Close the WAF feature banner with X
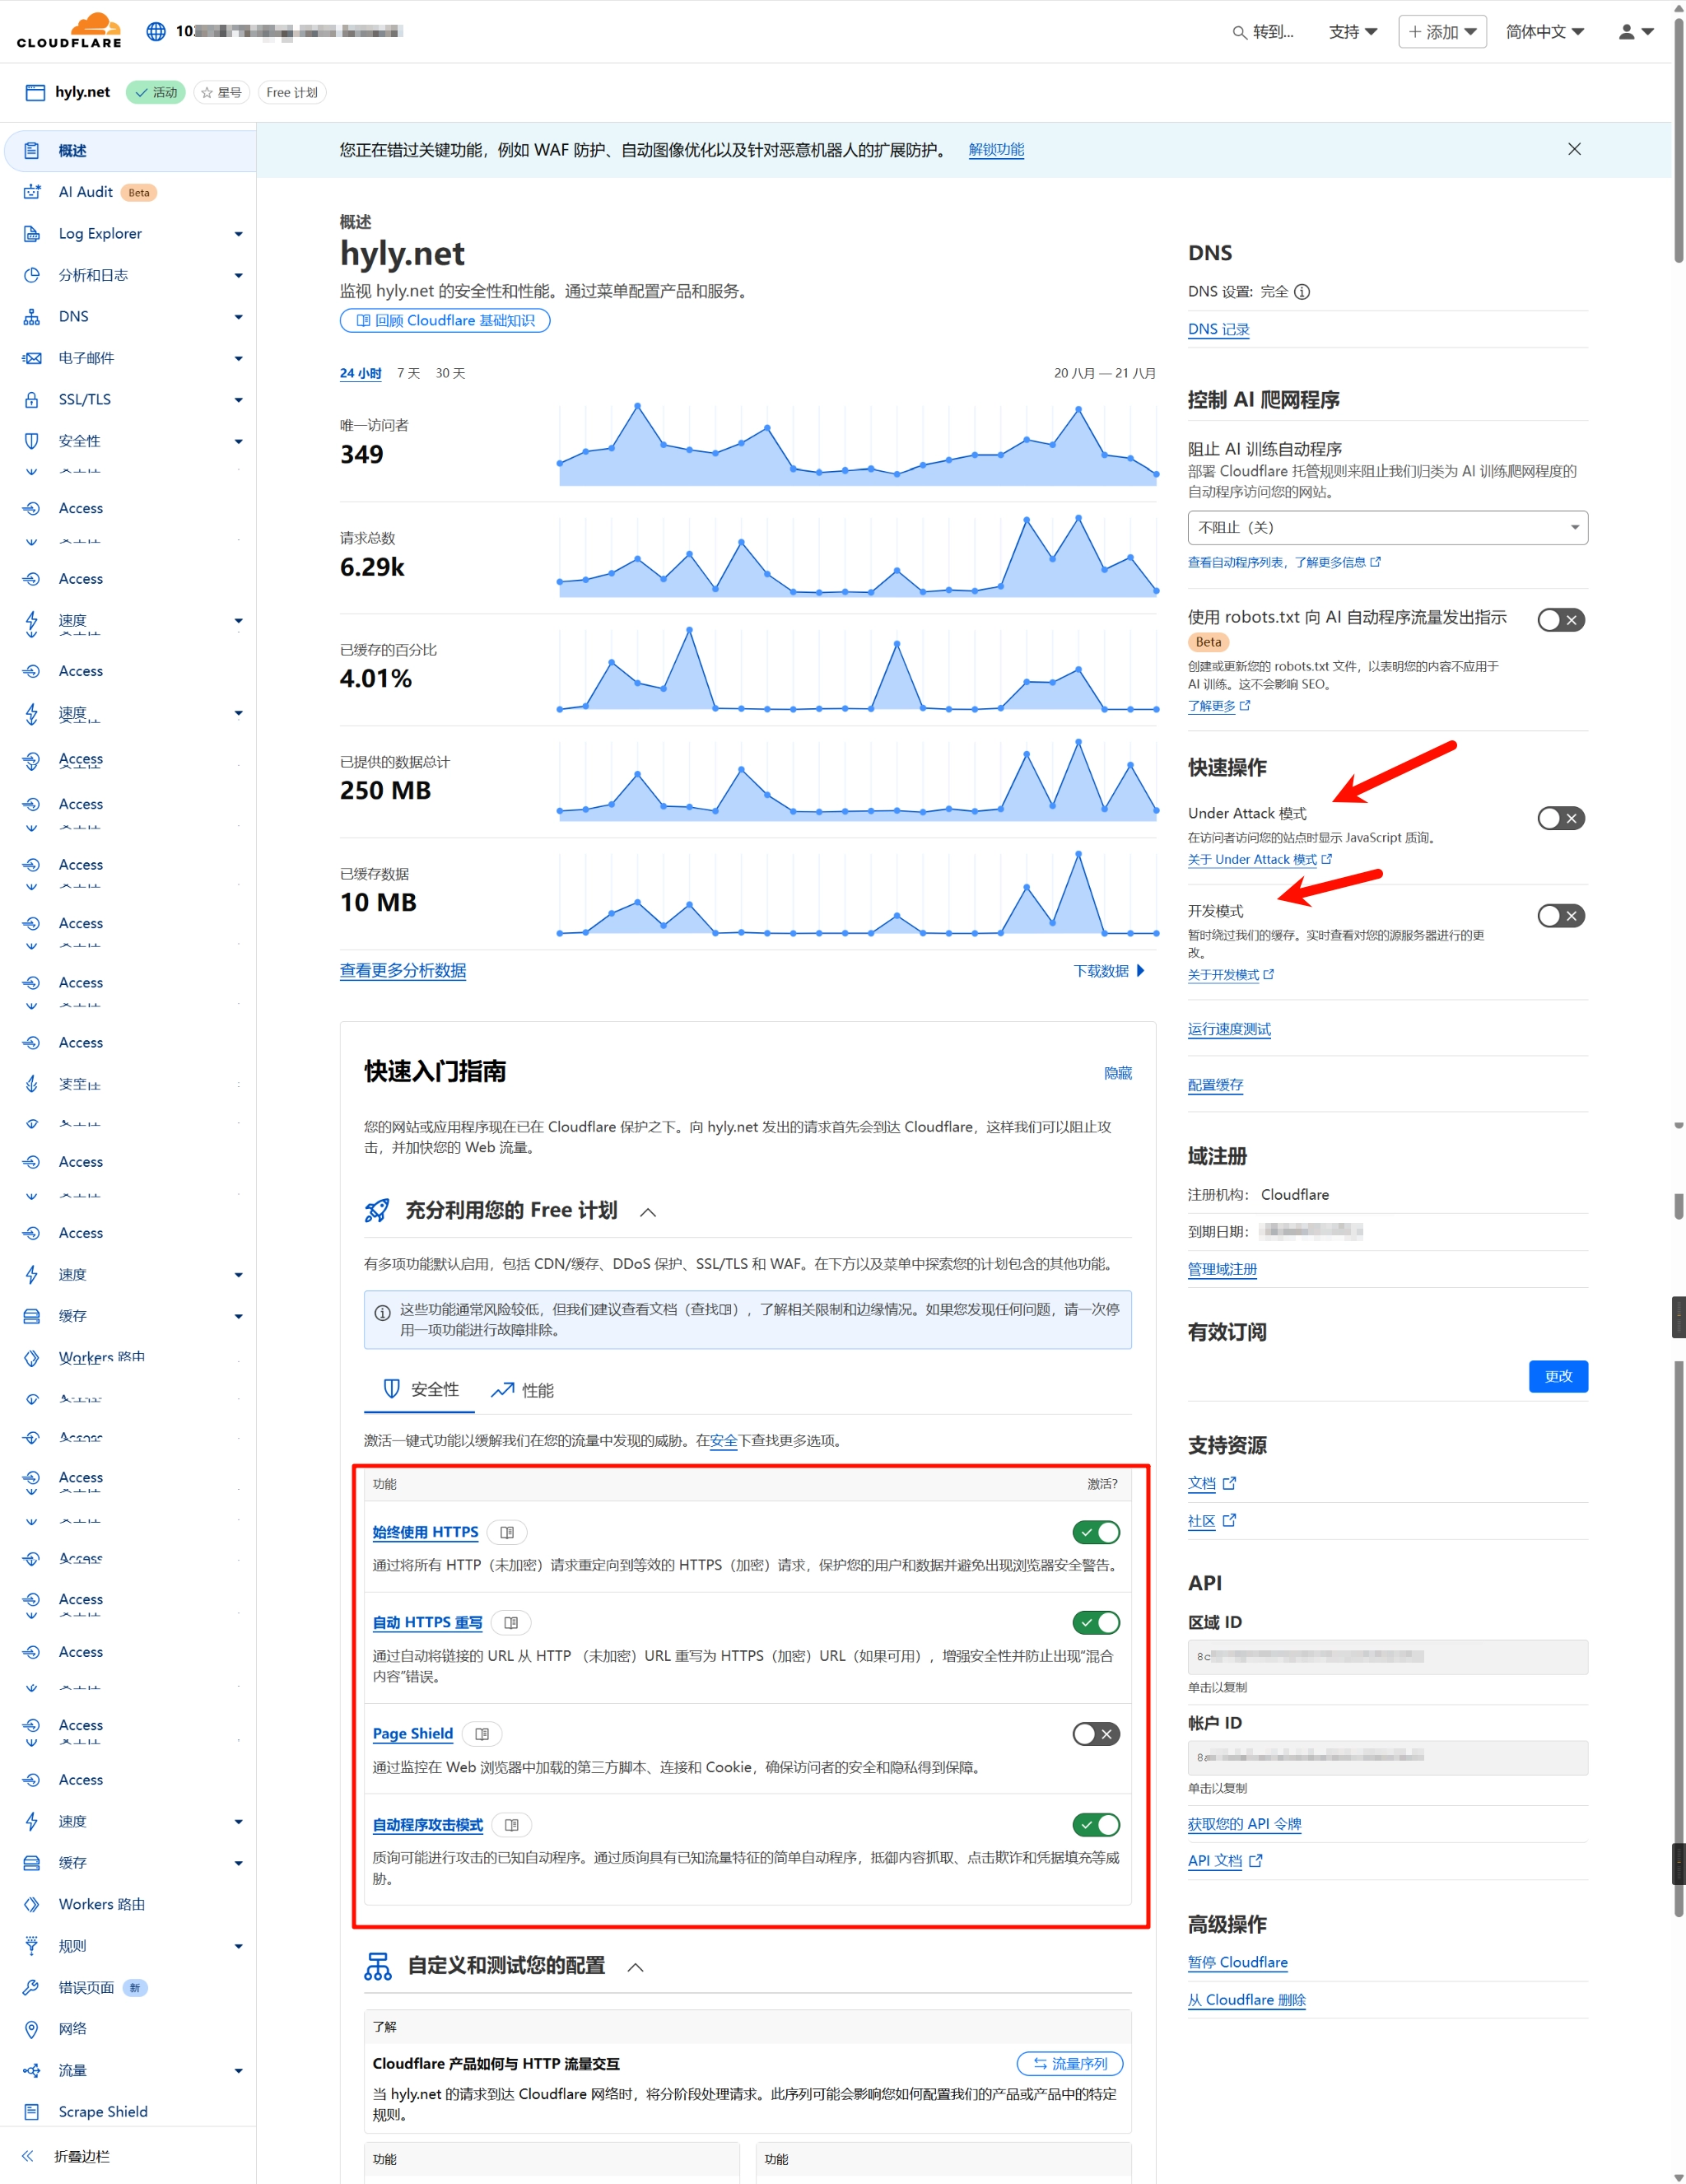The height and width of the screenshot is (2184, 1686). coord(1574,150)
